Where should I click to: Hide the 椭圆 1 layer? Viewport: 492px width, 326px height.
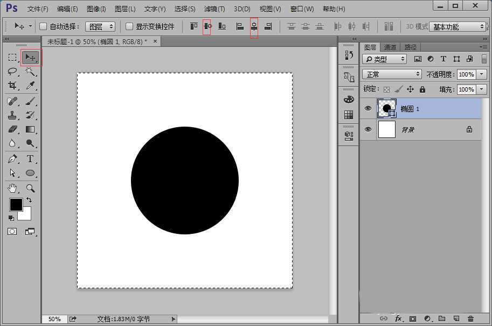368,108
